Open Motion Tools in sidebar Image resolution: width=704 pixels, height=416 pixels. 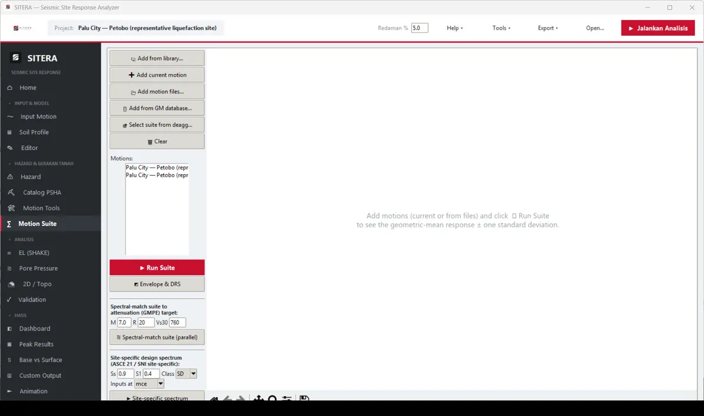pos(50,208)
